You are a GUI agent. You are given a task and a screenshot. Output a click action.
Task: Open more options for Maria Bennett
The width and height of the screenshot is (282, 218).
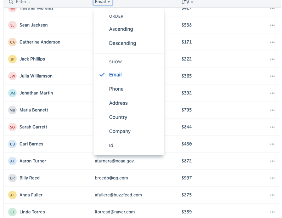272,110
